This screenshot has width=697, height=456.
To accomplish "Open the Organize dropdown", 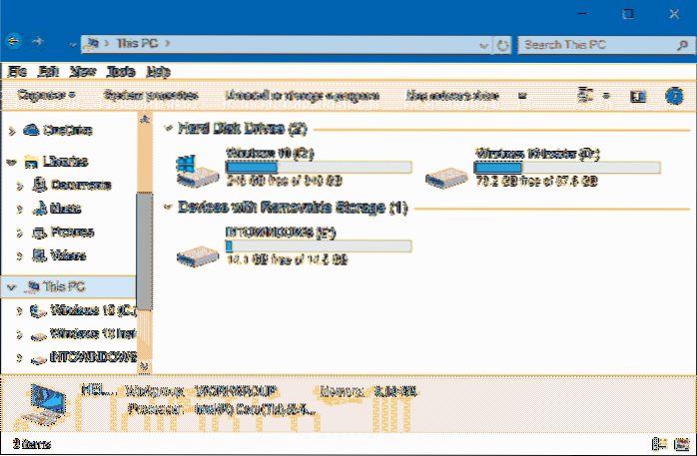I will 47,96.
